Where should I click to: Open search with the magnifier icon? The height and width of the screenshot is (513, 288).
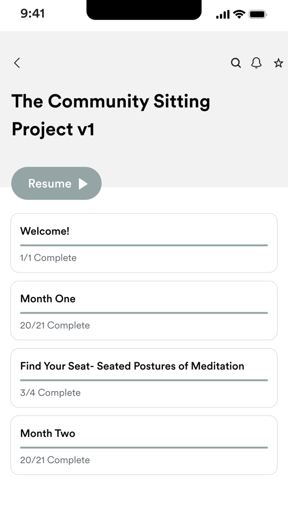tap(236, 63)
